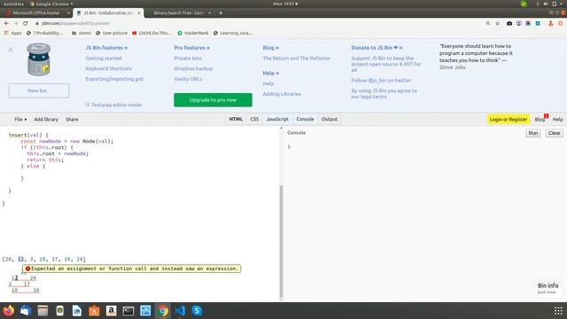Open system volume indicator in top bar
The image size is (567, 319).
pyautogui.click(x=546, y=4)
